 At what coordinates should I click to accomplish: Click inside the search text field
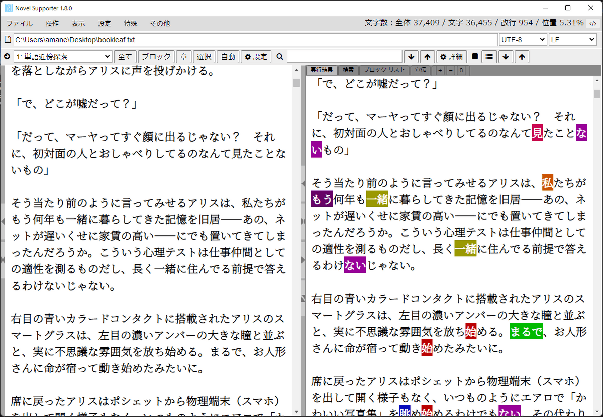(344, 57)
